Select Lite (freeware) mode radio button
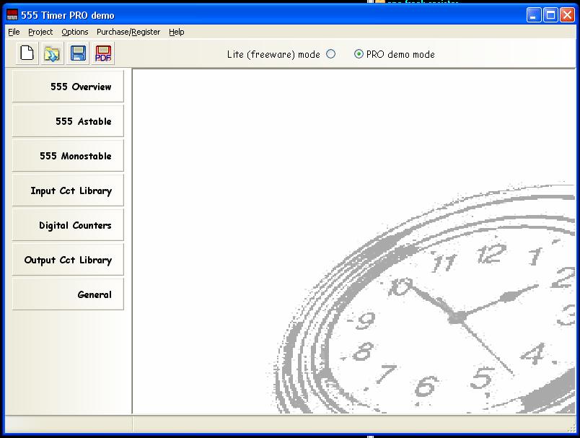 (331, 54)
